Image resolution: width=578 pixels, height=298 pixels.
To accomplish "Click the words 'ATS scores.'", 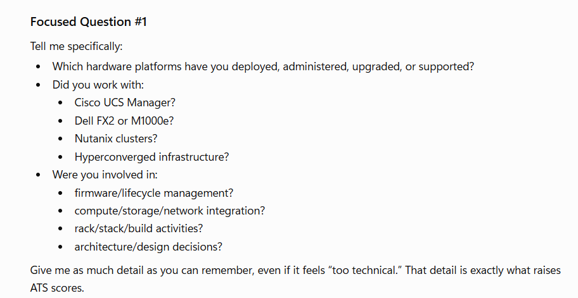I will point(57,288).
